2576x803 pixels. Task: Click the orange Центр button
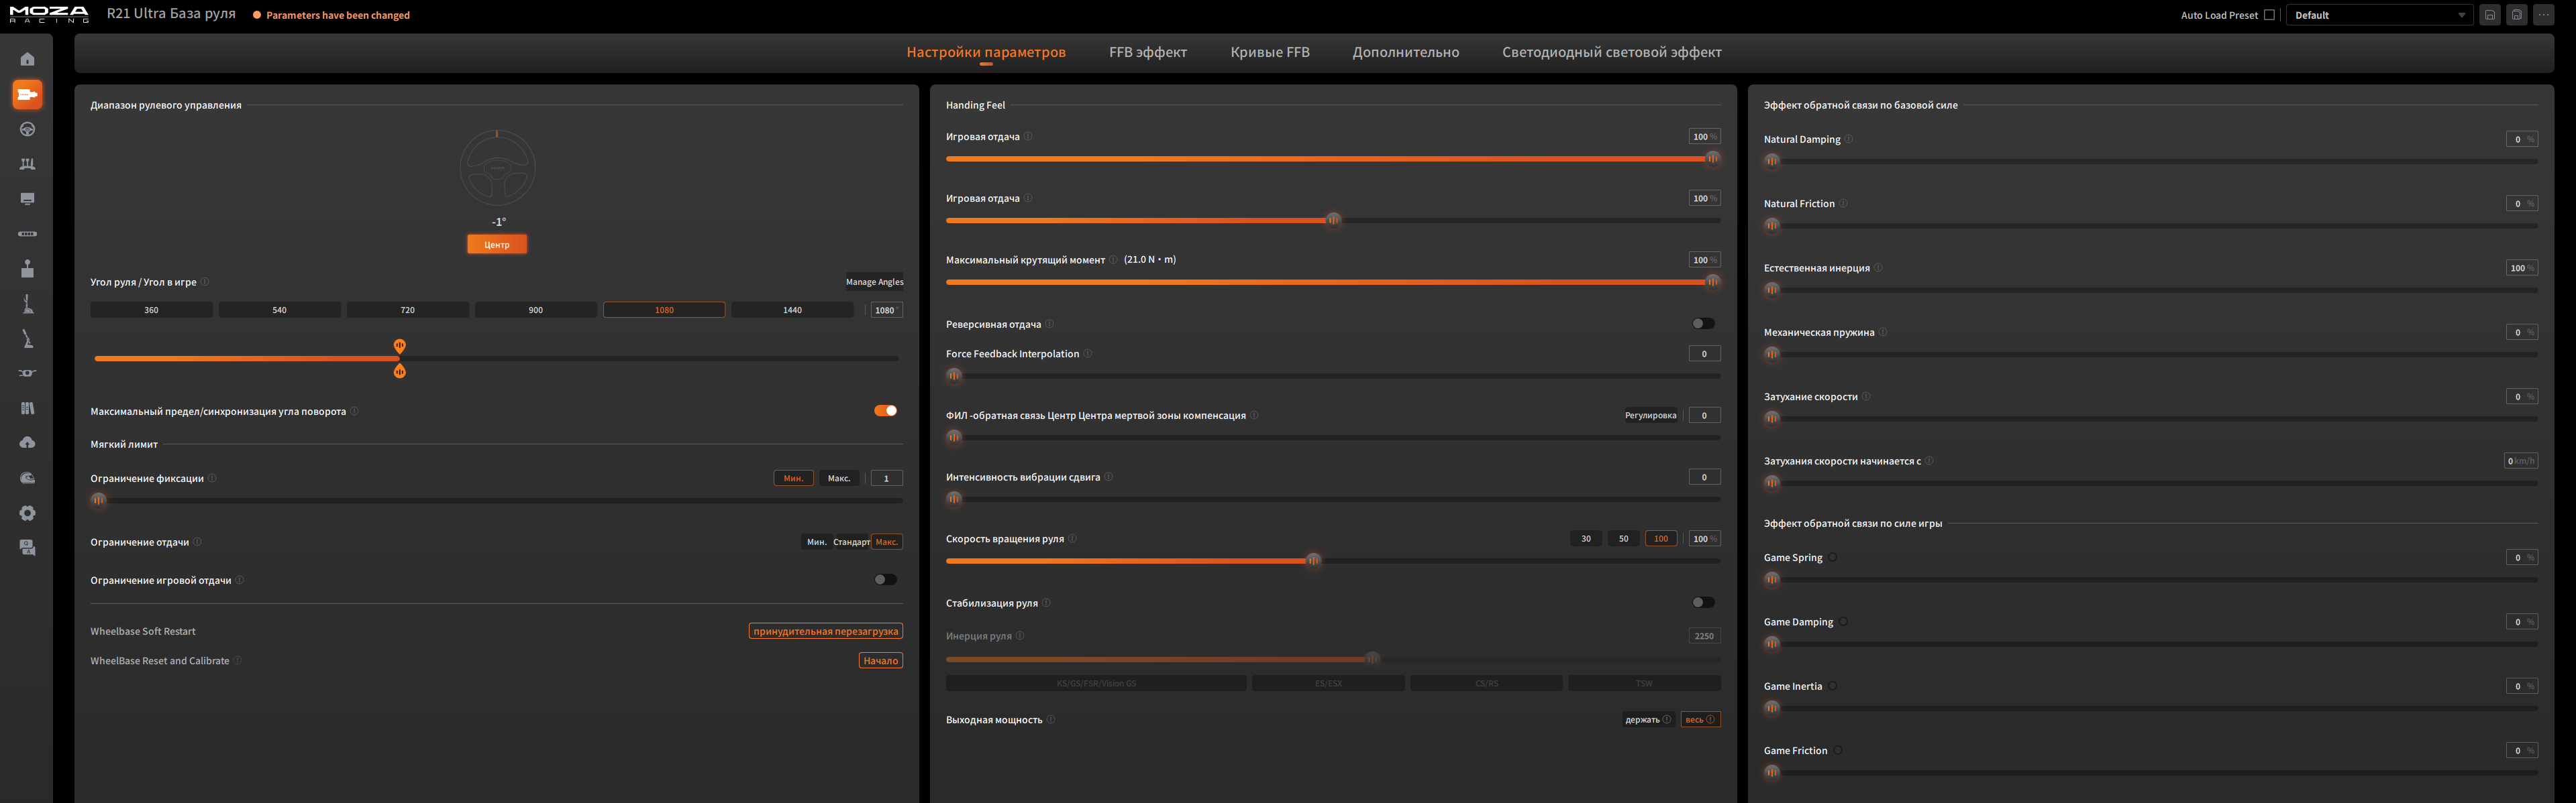497,245
